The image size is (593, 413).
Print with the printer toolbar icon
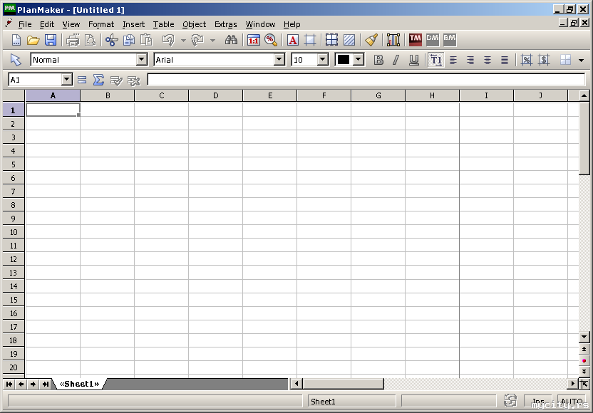[x=73, y=40]
